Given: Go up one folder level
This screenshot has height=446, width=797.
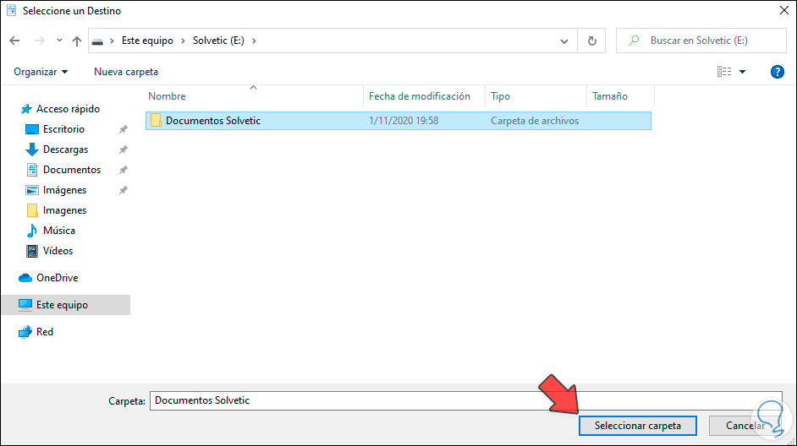Looking at the screenshot, I should pyautogui.click(x=77, y=41).
